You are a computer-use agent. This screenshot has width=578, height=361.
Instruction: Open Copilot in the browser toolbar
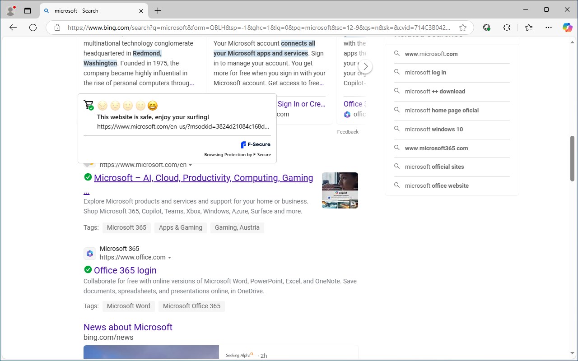[x=567, y=28]
